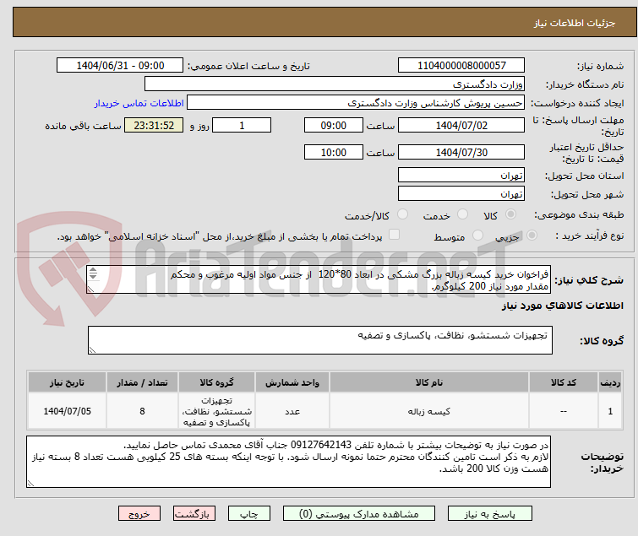
Task: Toggle اسناد خزانه اسلامی payment checkbox
Action: [x=394, y=234]
